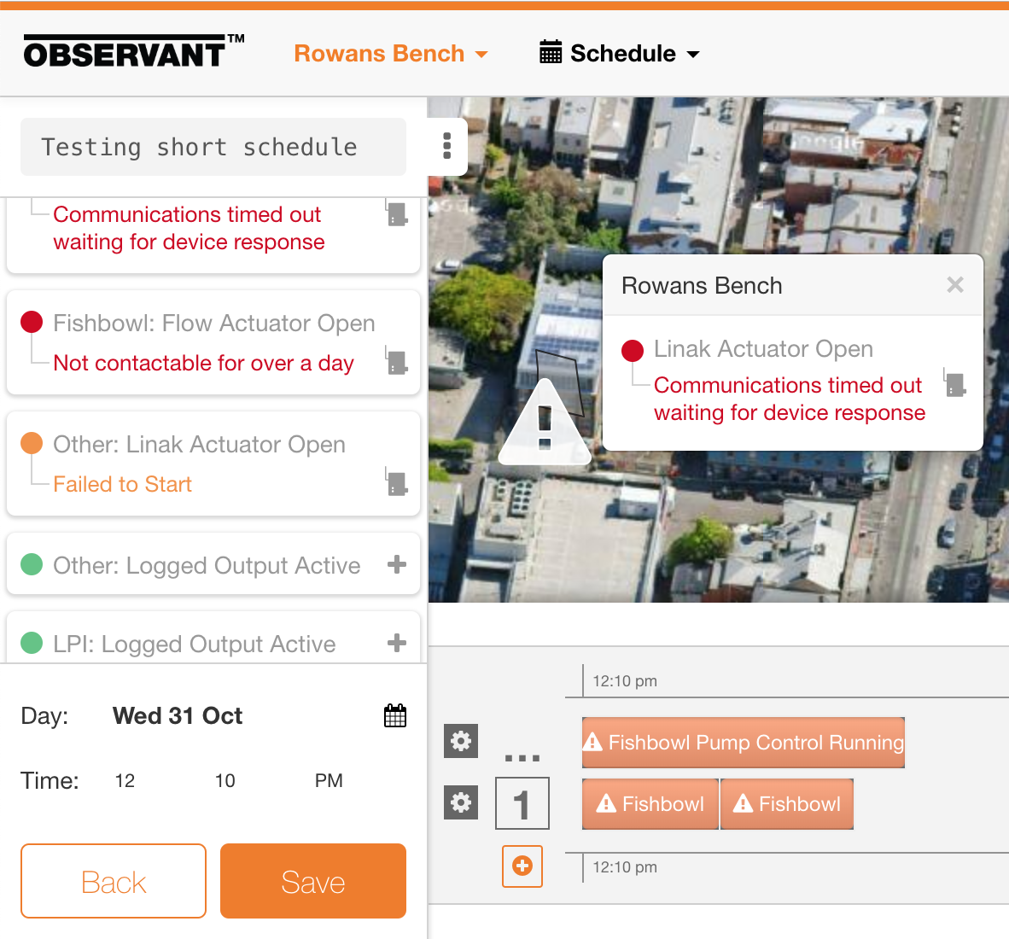Open the Schedule menu dropdown
Image resolution: width=1009 pixels, height=939 pixels.
620,54
